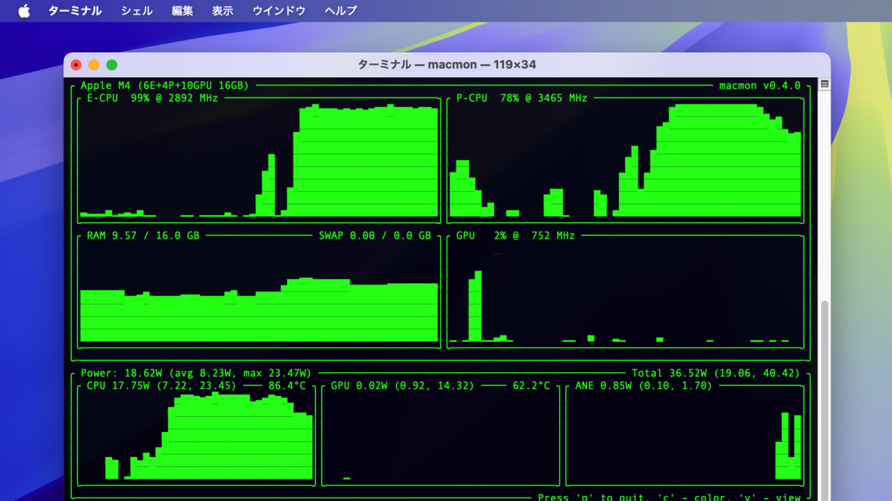Open the 表示 menu
892x501 pixels.
[x=223, y=10]
